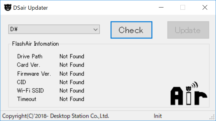
Task: Select the Card Ver. Not Found value
Action: pyautogui.click(x=72, y=65)
